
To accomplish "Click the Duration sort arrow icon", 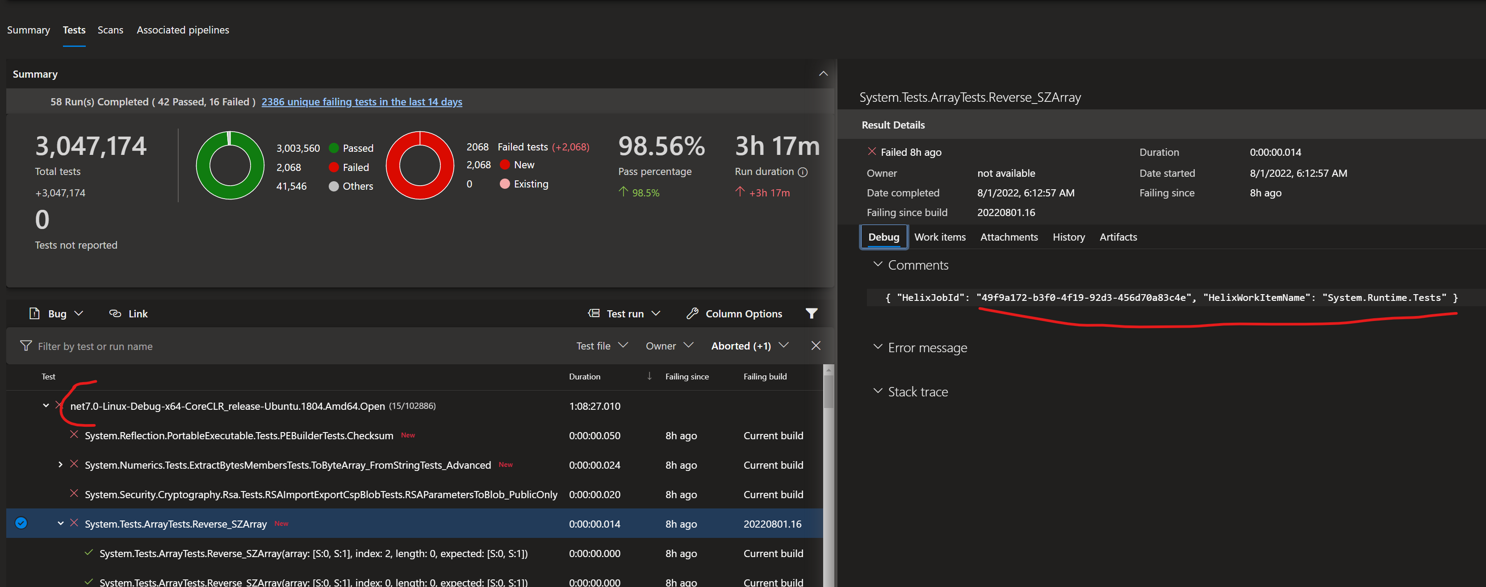I will click(x=649, y=376).
